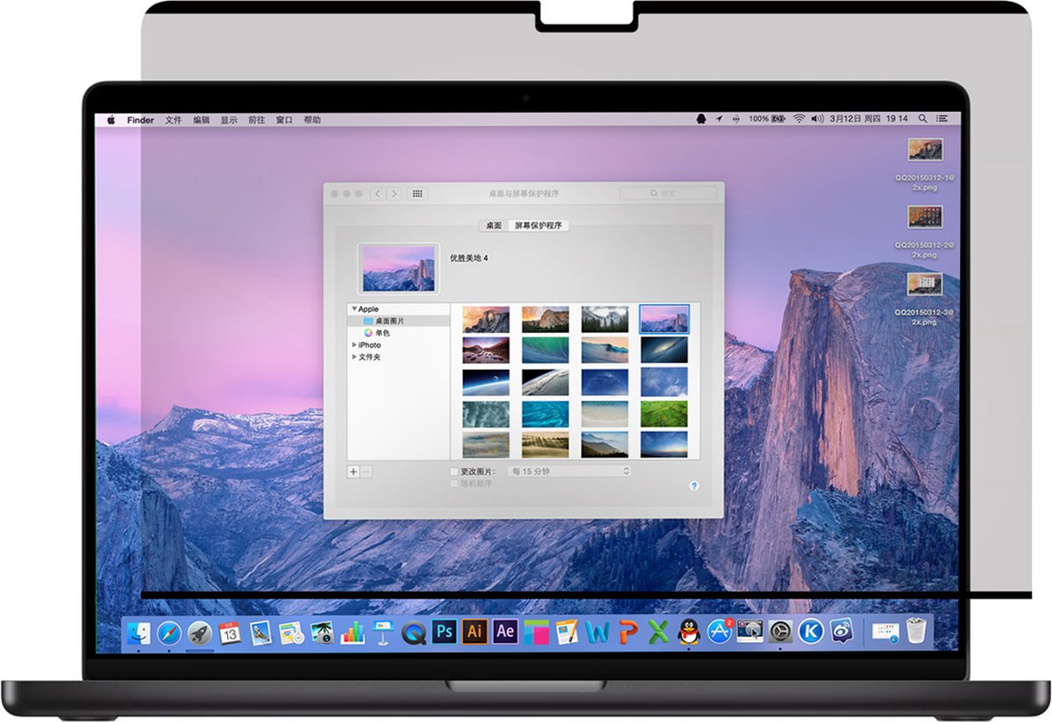Open the orange P app in Dock

pyautogui.click(x=628, y=632)
